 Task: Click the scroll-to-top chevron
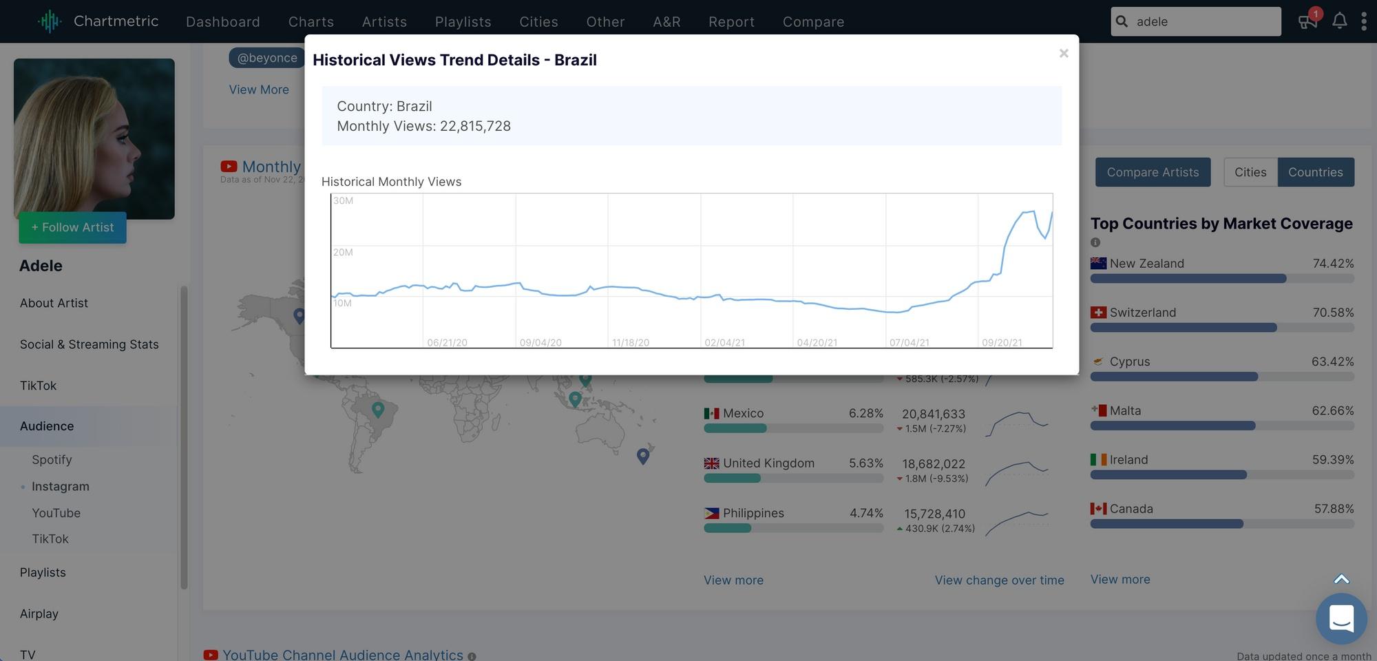click(x=1341, y=579)
